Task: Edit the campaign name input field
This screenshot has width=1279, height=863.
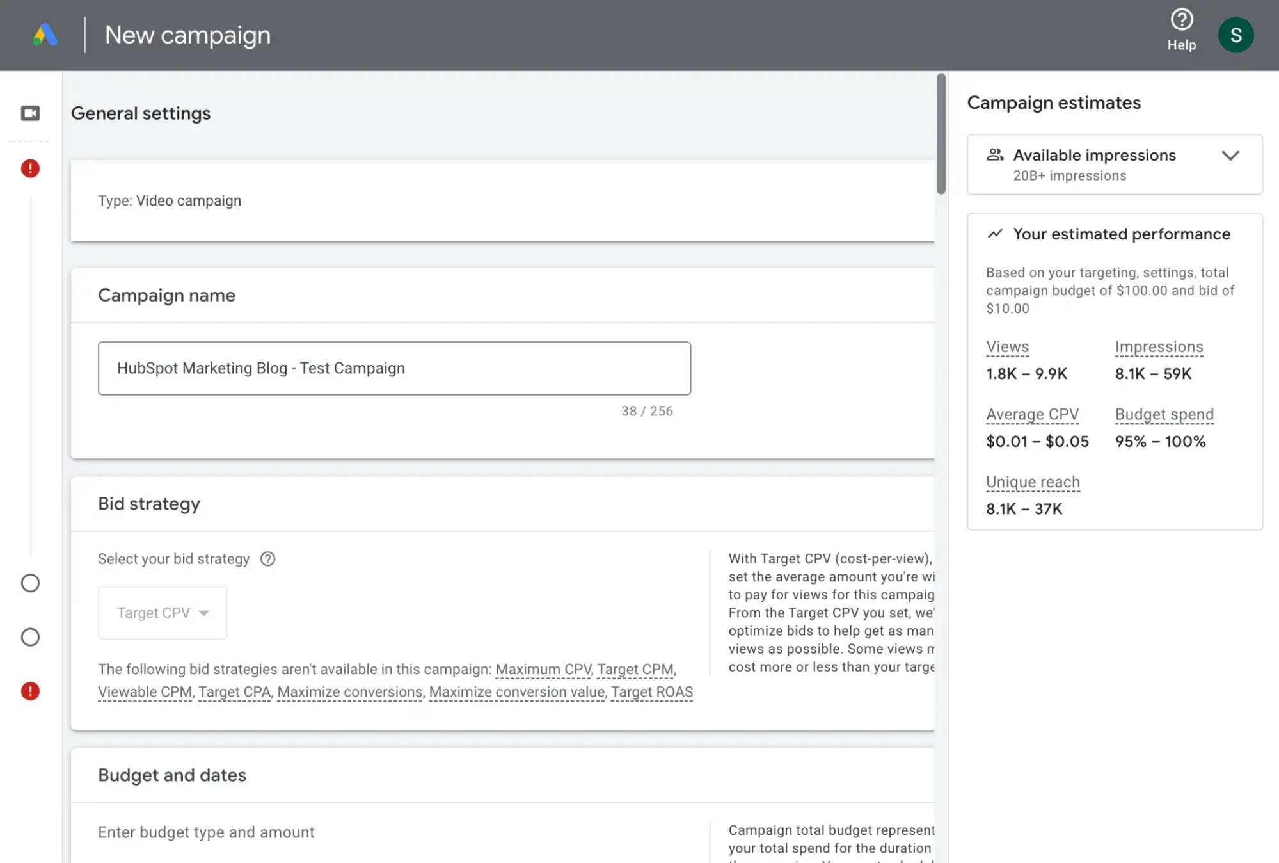Action: coord(395,368)
